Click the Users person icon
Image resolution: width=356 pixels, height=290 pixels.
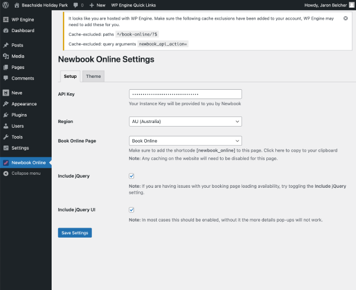click(6, 126)
